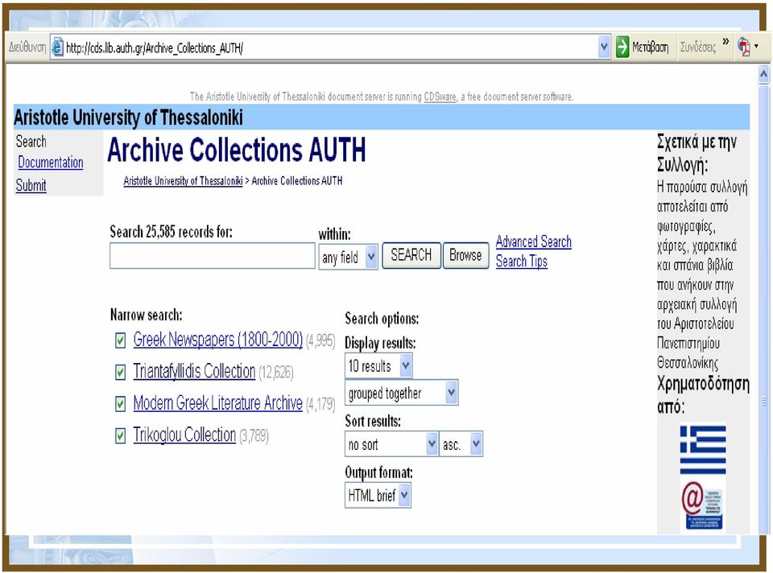
Task: Click the scrollbar up arrow
Action: [763, 74]
